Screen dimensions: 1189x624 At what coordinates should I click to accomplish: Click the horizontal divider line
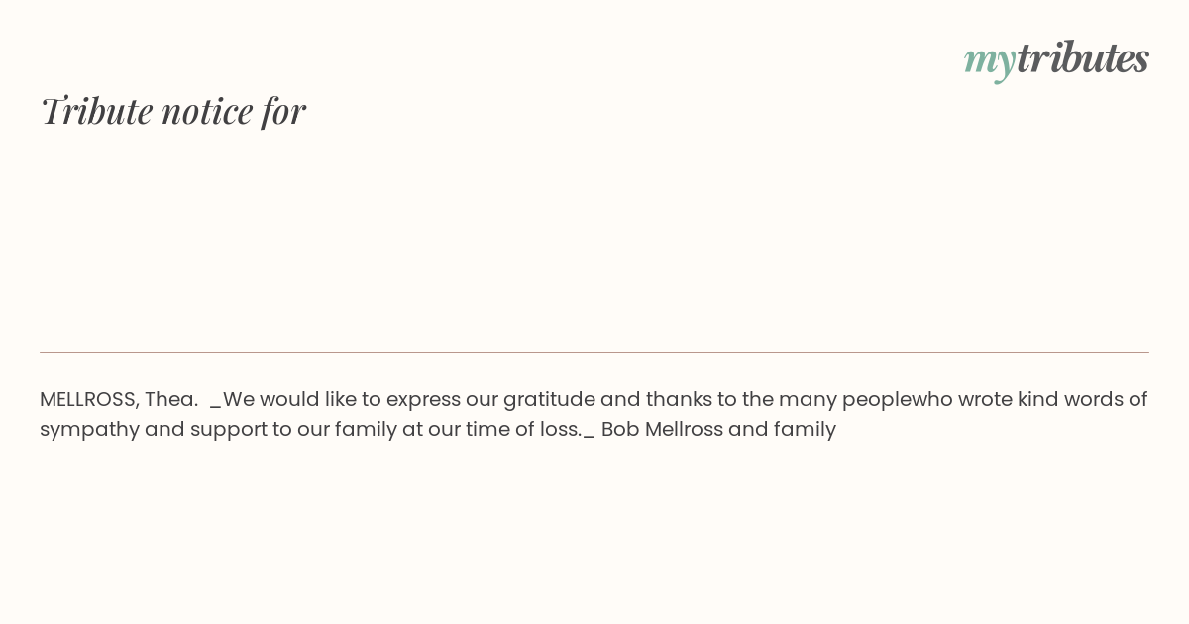click(594, 352)
